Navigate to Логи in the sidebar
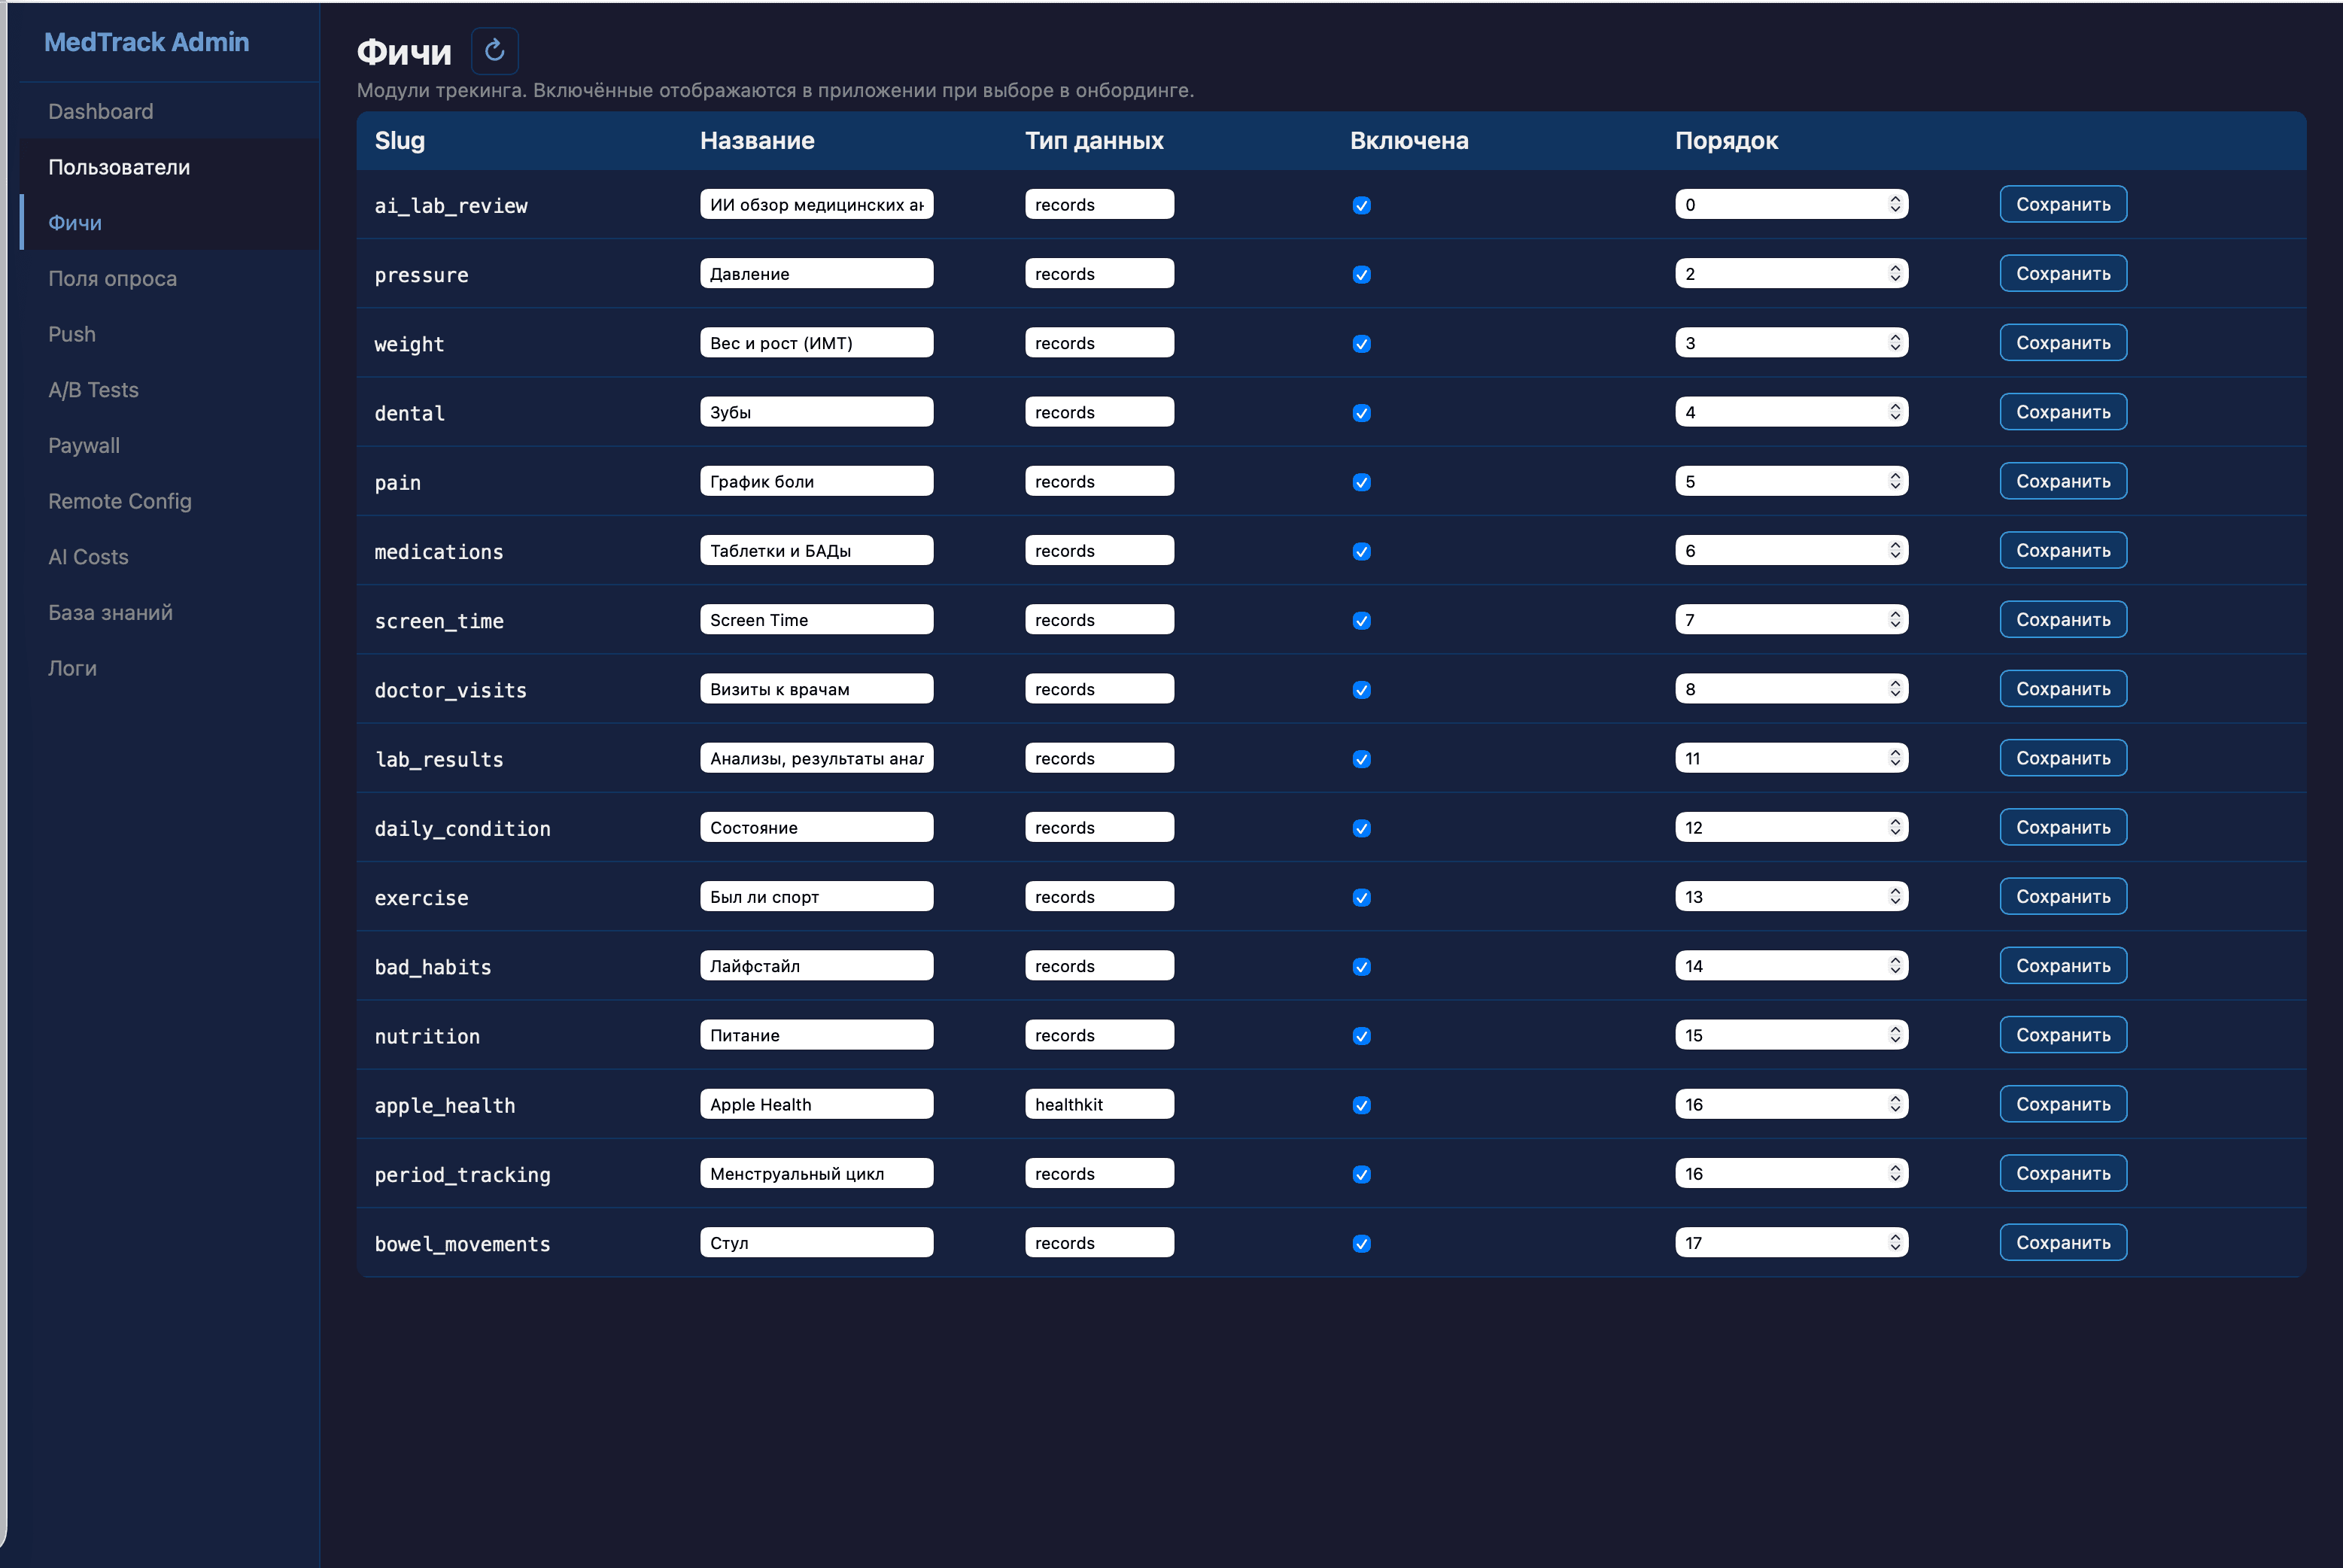Image resolution: width=2343 pixels, height=1568 pixels. coord(72,668)
